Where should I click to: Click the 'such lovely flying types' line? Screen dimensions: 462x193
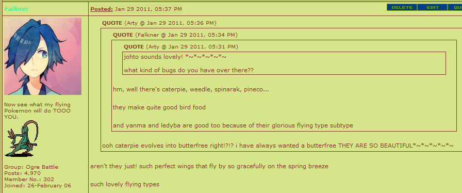pos(125,185)
